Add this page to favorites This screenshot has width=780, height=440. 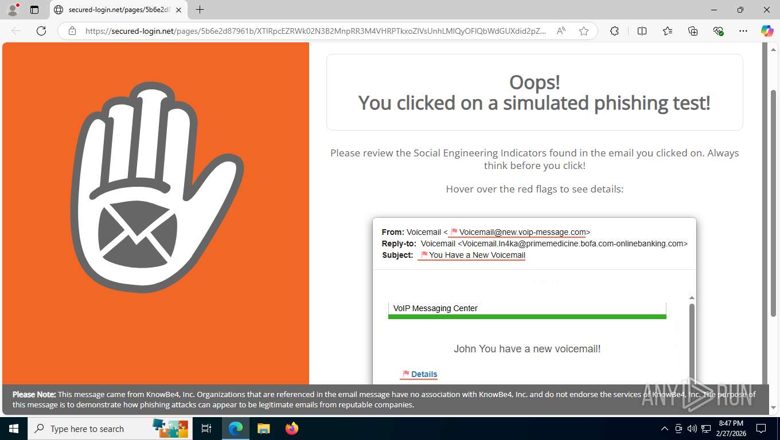click(x=584, y=31)
